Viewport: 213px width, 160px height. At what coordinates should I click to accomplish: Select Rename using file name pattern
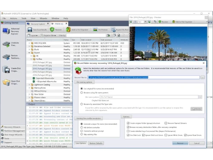pos(82,93)
